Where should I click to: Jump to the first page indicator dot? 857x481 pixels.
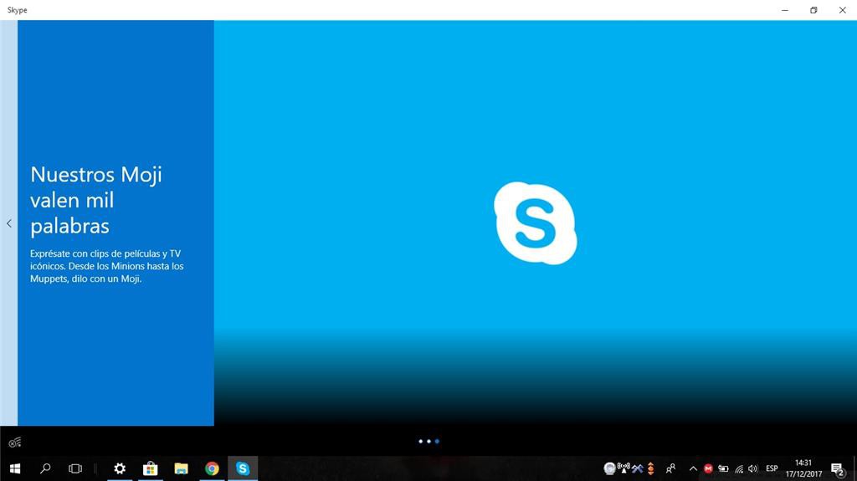[420, 441]
